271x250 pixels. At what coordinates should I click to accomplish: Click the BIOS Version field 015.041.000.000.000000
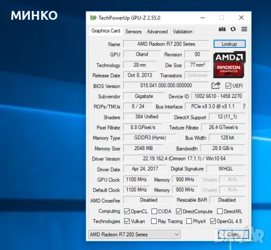[x=166, y=85]
